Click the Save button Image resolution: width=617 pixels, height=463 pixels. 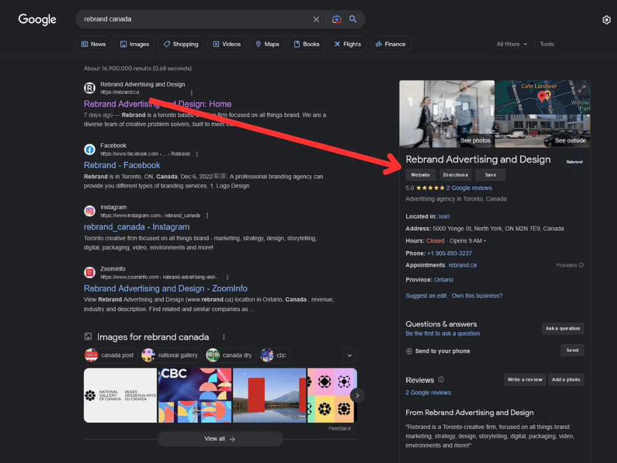tap(491, 175)
